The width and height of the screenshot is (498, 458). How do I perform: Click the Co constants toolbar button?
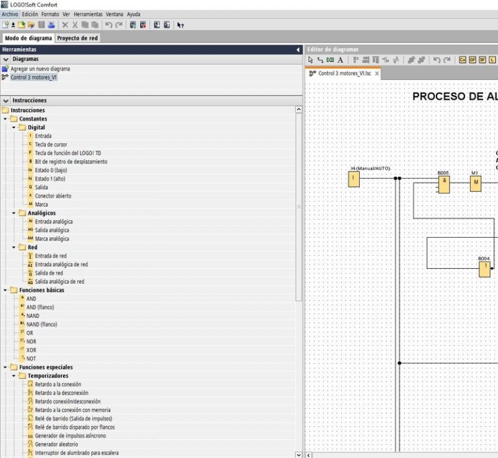pyautogui.click(x=462, y=60)
